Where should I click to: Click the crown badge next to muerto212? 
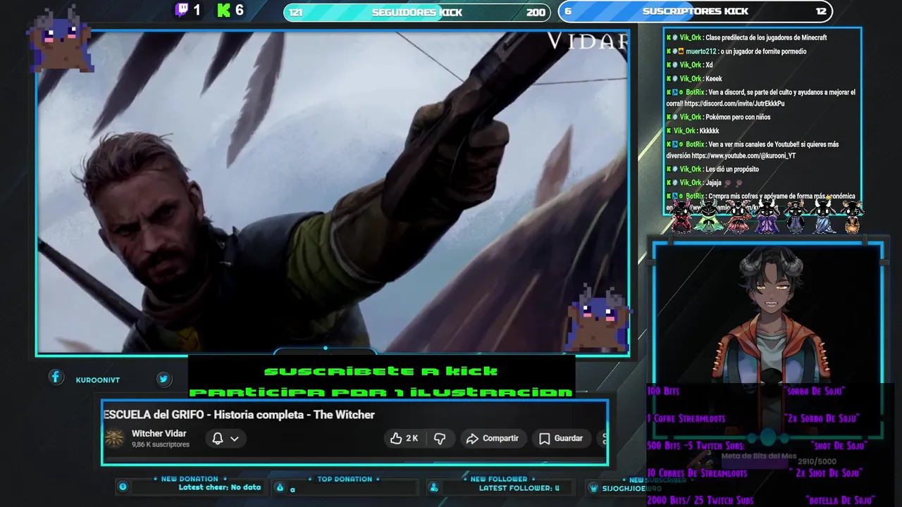coord(680,51)
